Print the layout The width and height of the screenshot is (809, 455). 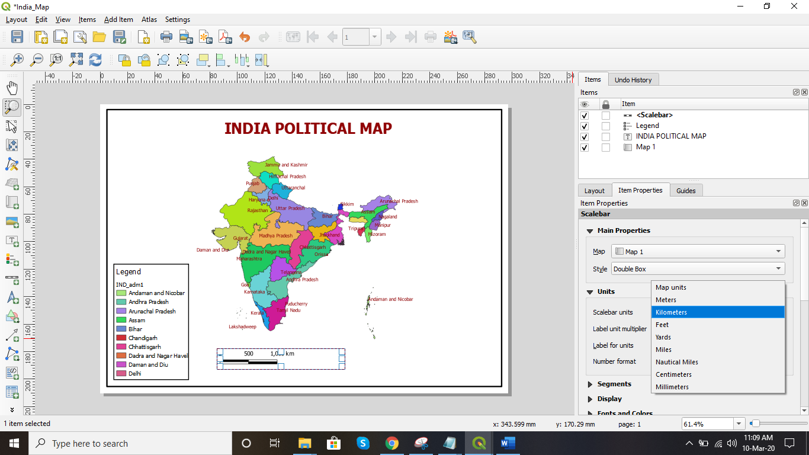(166, 37)
